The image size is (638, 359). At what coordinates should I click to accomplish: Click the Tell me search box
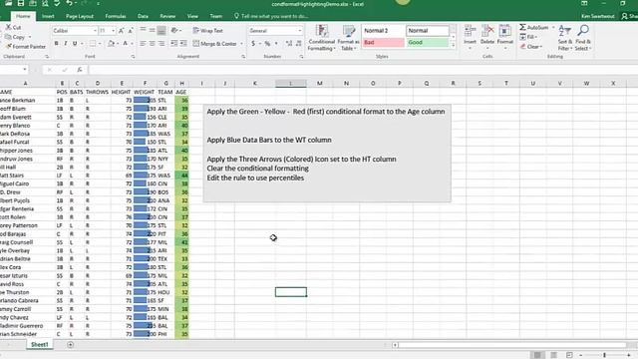tap(271, 16)
